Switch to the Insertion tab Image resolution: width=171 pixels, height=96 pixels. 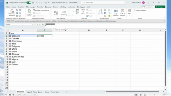[x=21, y=7]
